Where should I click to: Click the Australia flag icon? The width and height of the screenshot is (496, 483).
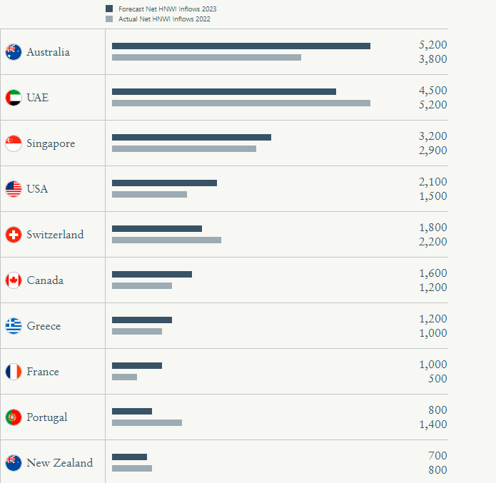point(14,52)
